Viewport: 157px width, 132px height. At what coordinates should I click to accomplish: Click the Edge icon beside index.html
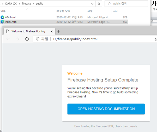[2, 22]
